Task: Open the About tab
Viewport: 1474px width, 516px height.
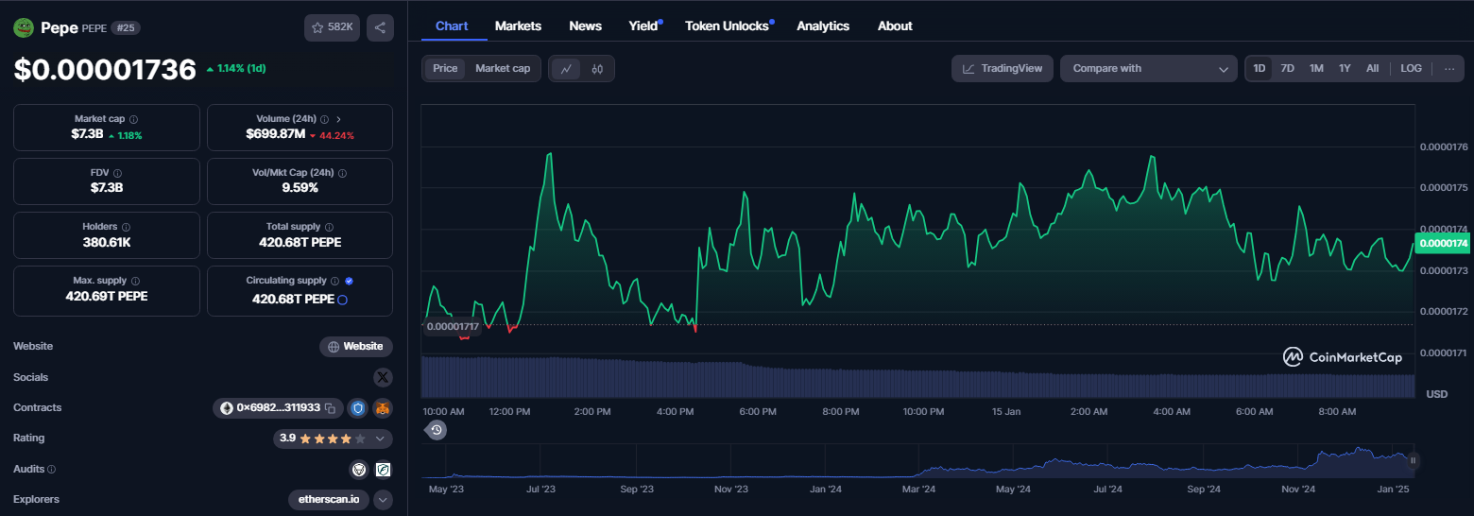Action: tap(895, 26)
